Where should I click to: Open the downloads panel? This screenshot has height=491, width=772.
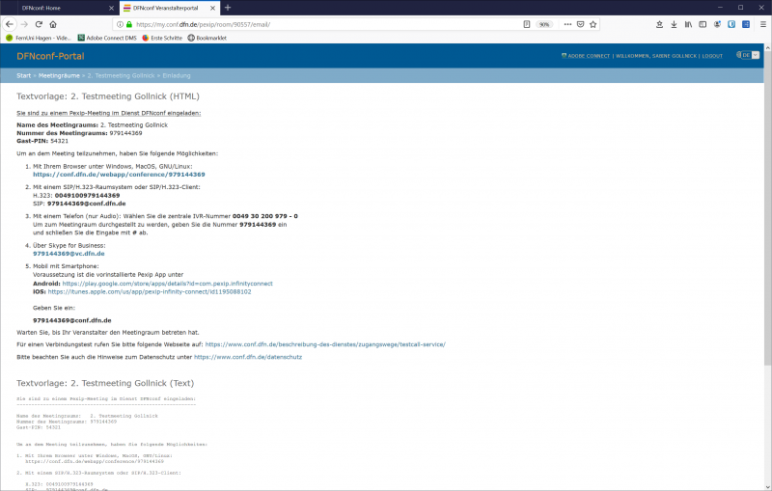click(674, 24)
